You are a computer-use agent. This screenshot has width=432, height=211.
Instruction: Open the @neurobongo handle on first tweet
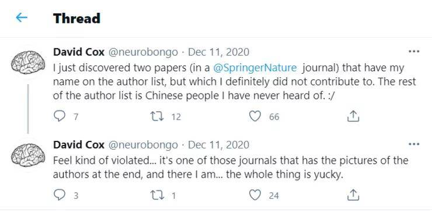[x=143, y=52]
